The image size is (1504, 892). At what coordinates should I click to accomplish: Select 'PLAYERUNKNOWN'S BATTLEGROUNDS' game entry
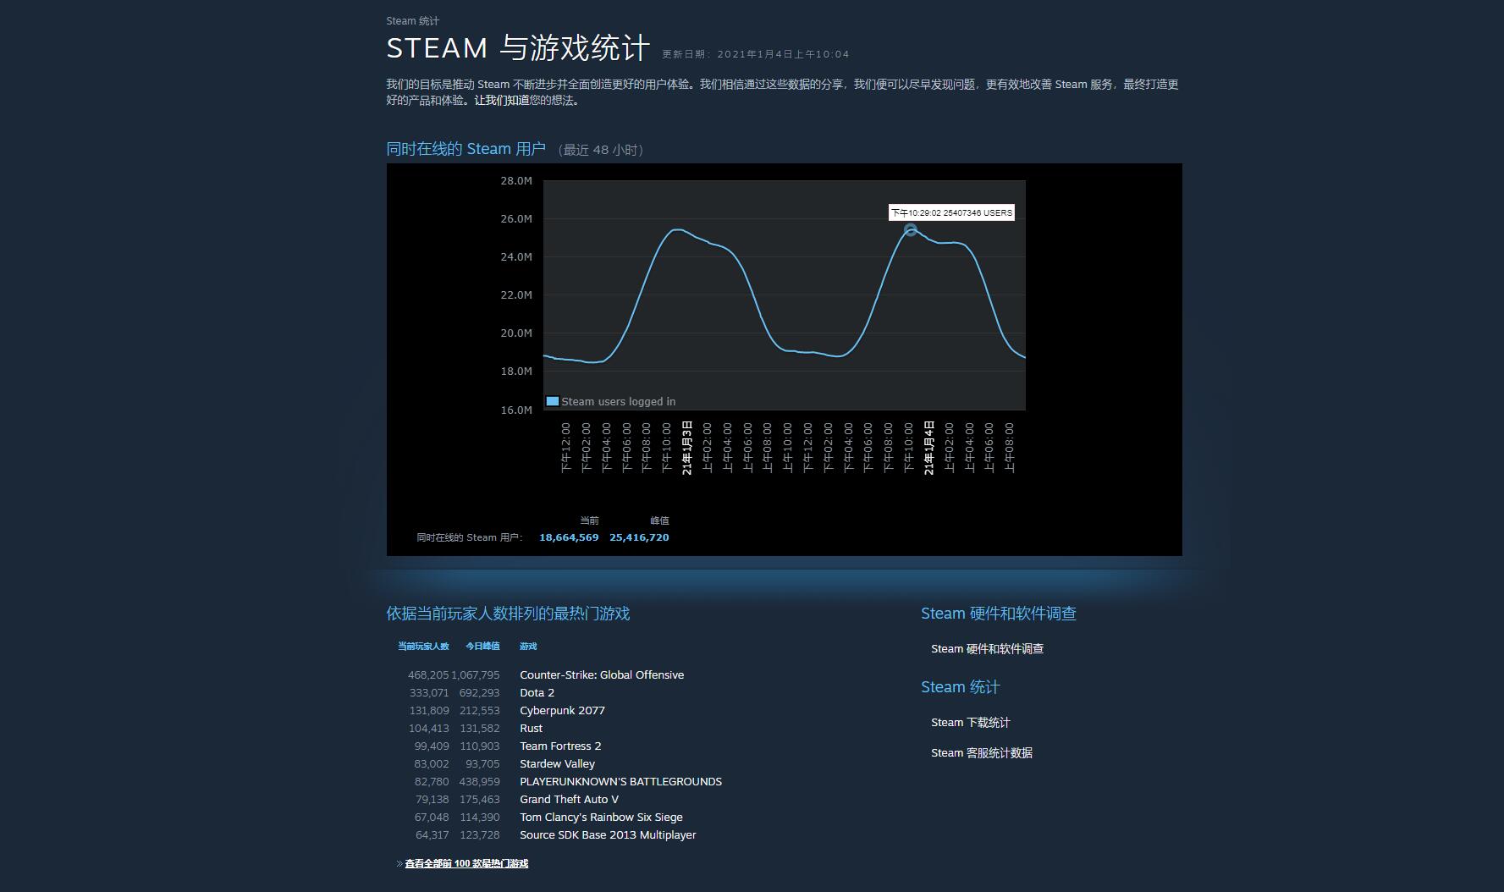[x=620, y=781]
